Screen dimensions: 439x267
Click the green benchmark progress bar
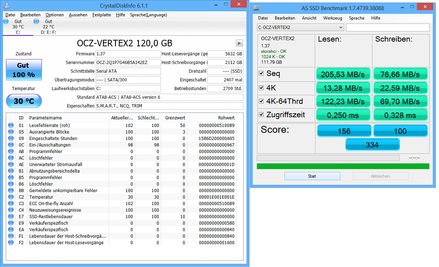point(343,166)
